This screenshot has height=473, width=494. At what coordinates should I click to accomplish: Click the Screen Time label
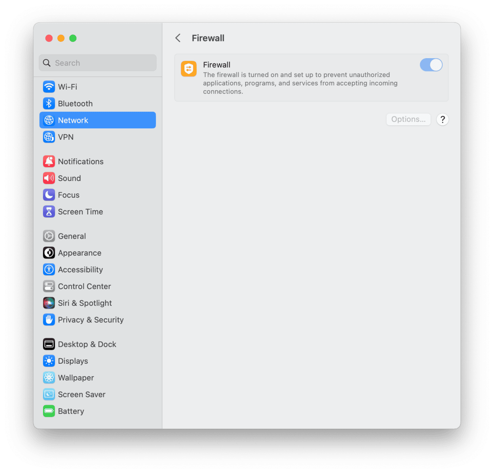80,212
